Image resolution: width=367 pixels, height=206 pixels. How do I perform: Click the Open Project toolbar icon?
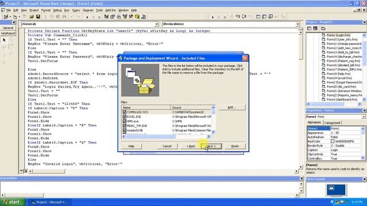coord(32,17)
